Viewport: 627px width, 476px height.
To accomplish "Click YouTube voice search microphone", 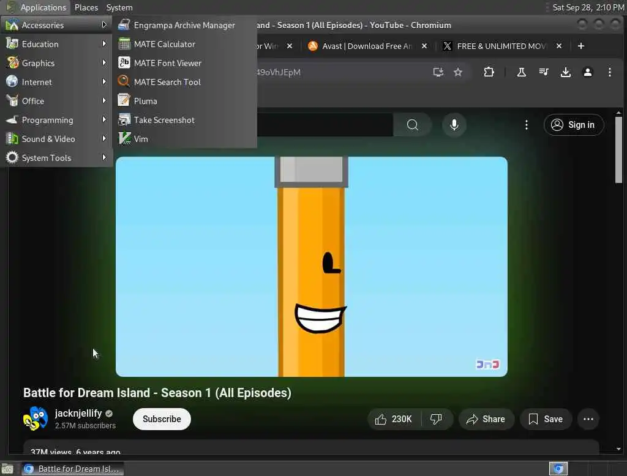I will [454, 125].
